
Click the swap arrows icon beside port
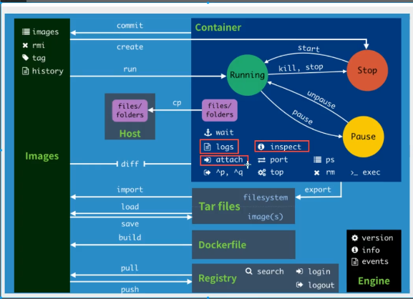261,160
